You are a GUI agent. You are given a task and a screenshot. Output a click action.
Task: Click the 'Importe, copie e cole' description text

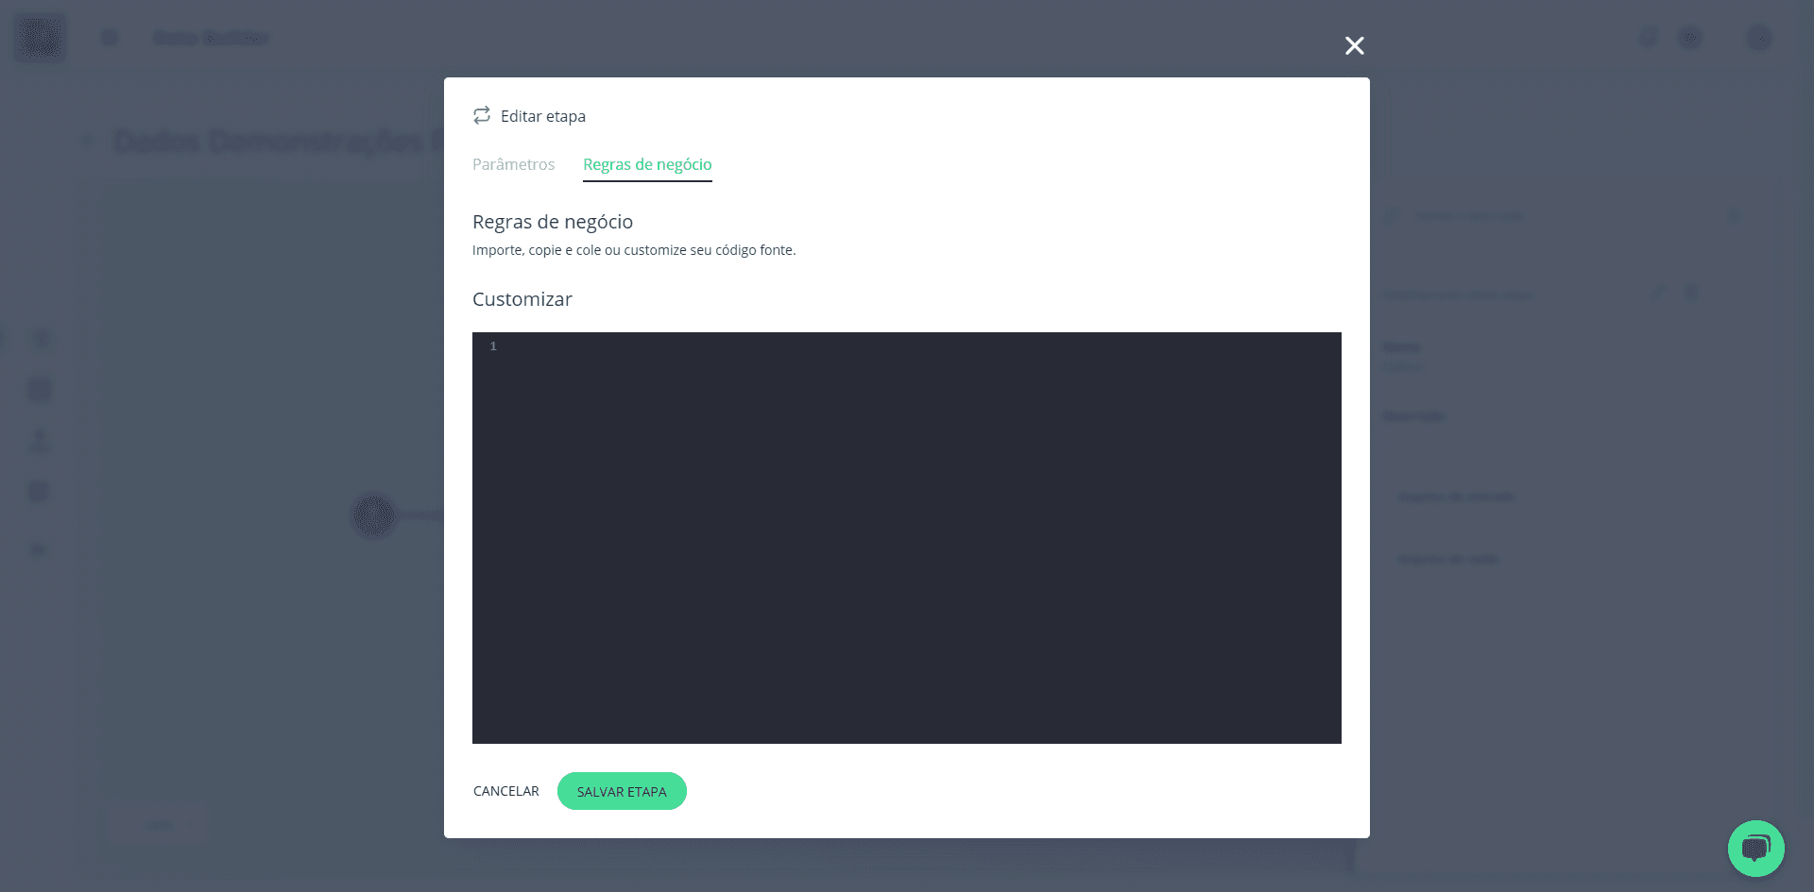click(x=634, y=250)
